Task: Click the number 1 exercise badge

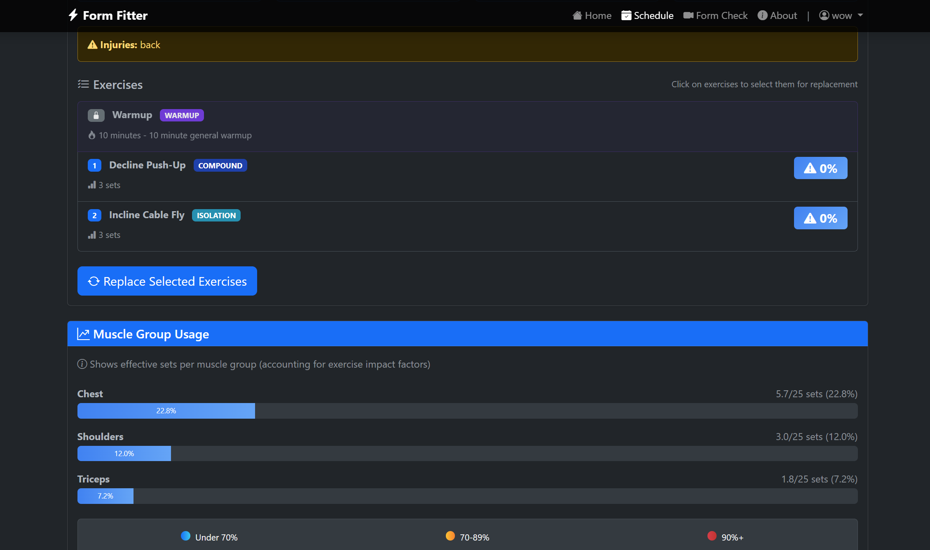Action: pos(94,165)
